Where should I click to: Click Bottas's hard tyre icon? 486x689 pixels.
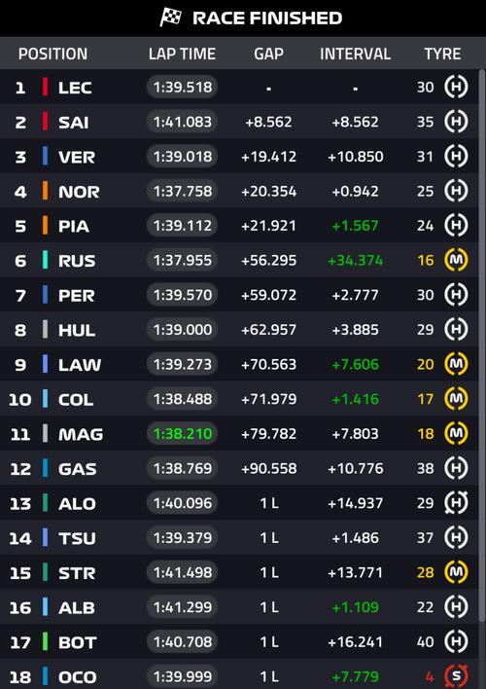(456, 641)
